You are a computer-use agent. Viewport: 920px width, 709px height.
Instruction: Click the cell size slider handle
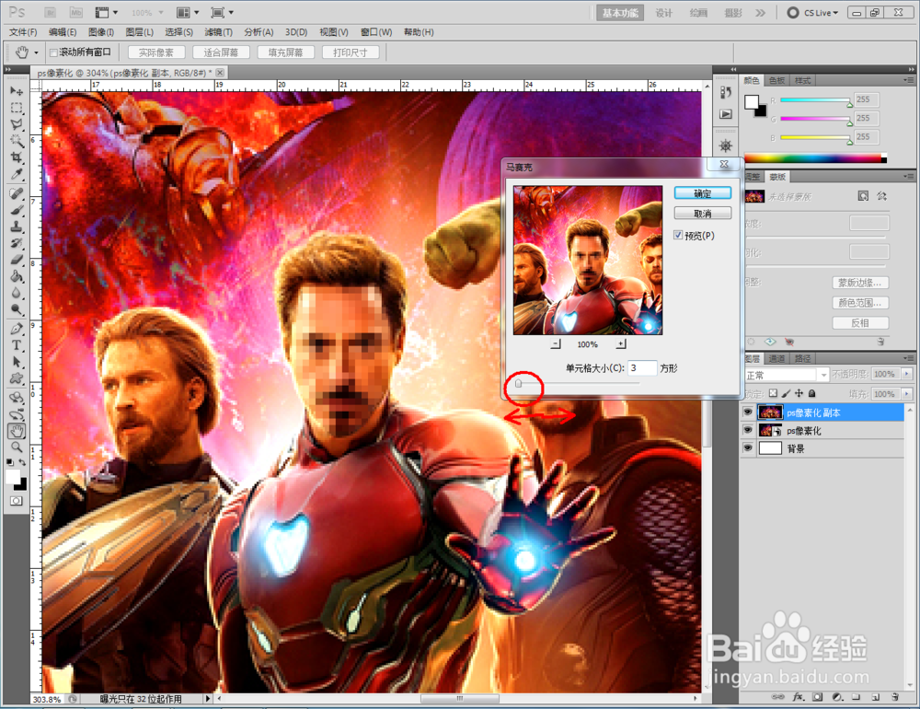[518, 384]
